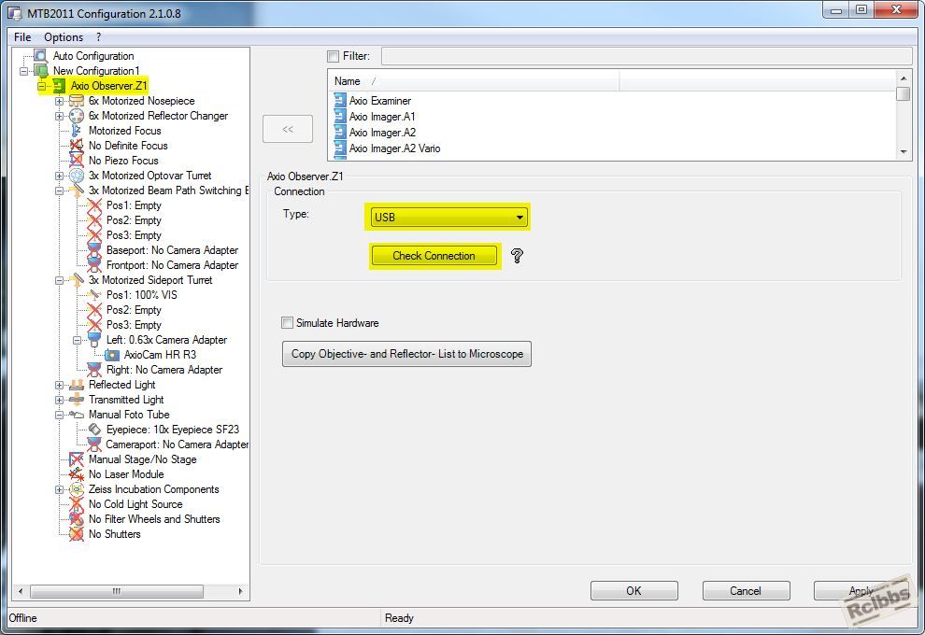Select the No Shutters tree item

point(114,534)
